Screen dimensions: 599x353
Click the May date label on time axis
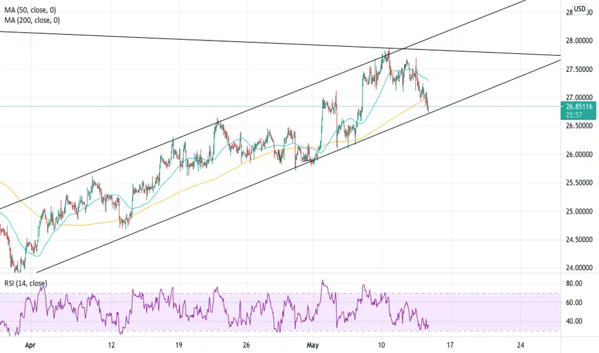pyautogui.click(x=313, y=345)
